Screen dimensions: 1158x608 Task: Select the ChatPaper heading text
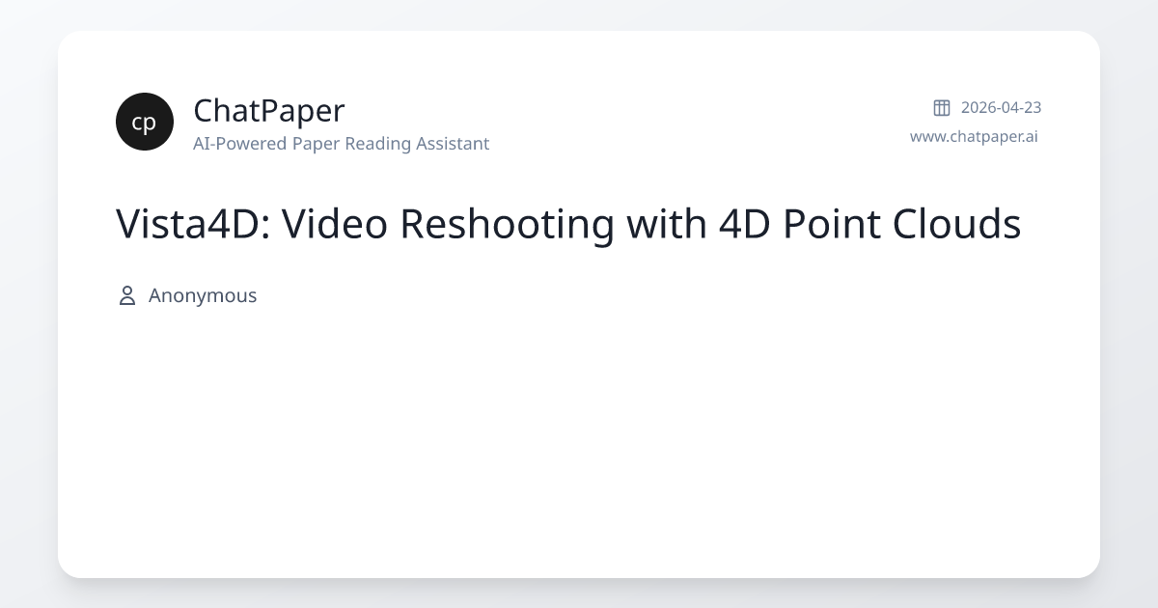(268, 110)
